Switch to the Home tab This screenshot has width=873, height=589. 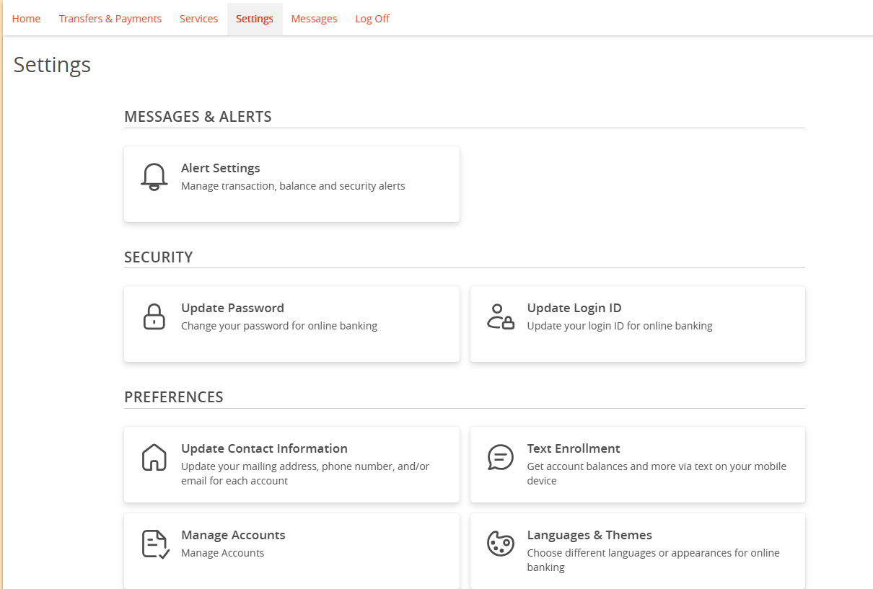(26, 18)
